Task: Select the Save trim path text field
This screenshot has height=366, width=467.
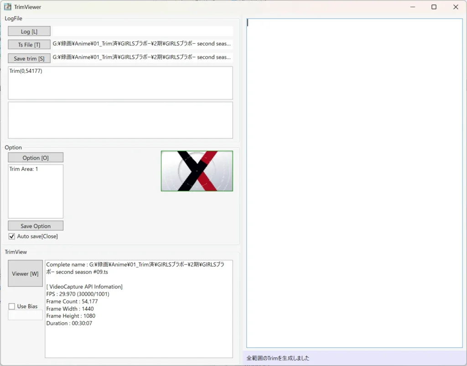Action: pyautogui.click(x=143, y=57)
